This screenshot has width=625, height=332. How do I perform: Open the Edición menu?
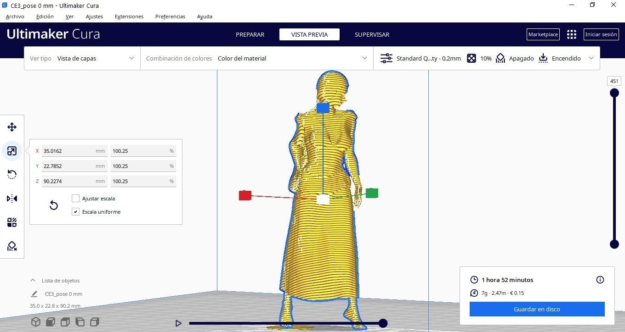pos(45,17)
